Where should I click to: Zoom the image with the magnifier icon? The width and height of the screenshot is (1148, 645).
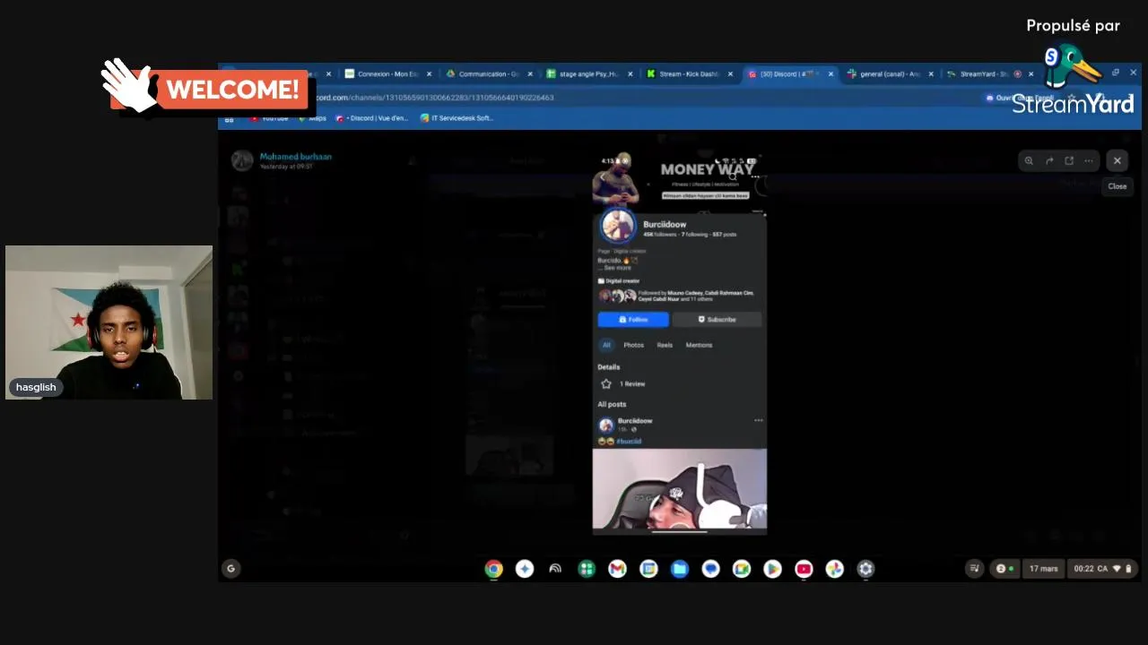1029,161
